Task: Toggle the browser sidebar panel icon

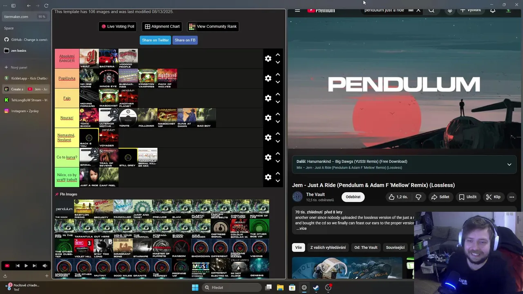Action: pyautogui.click(x=13, y=6)
